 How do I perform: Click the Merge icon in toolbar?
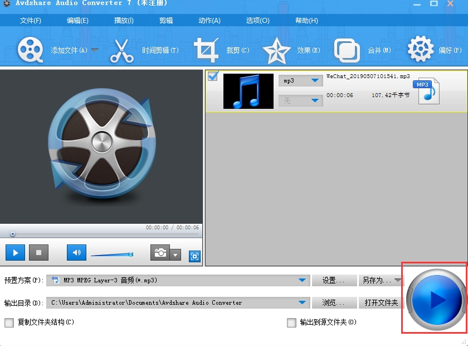(x=347, y=50)
